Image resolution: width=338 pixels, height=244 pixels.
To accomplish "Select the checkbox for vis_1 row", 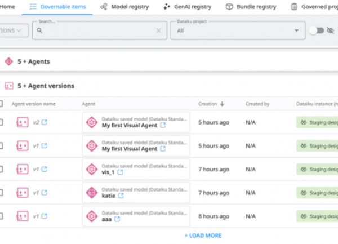I will [x=1, y=169].
